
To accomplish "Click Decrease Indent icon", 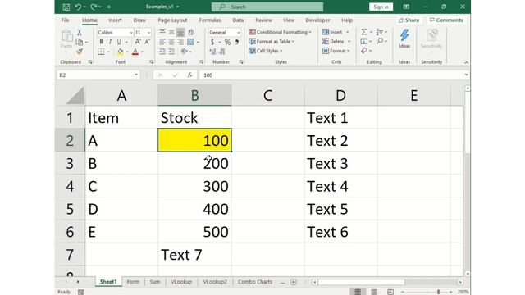I will (x=162, y=52).
